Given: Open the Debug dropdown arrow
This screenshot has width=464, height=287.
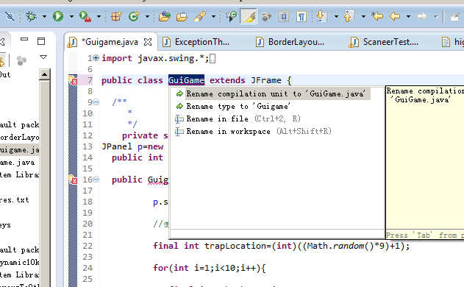Looking at the screenshot, I should coord(44,17).
